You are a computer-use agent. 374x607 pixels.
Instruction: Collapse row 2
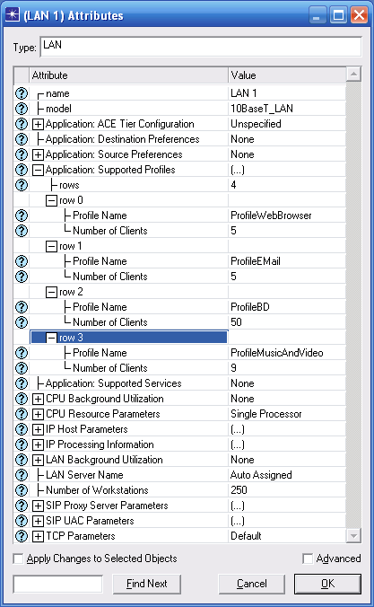(x=51, y=292)
